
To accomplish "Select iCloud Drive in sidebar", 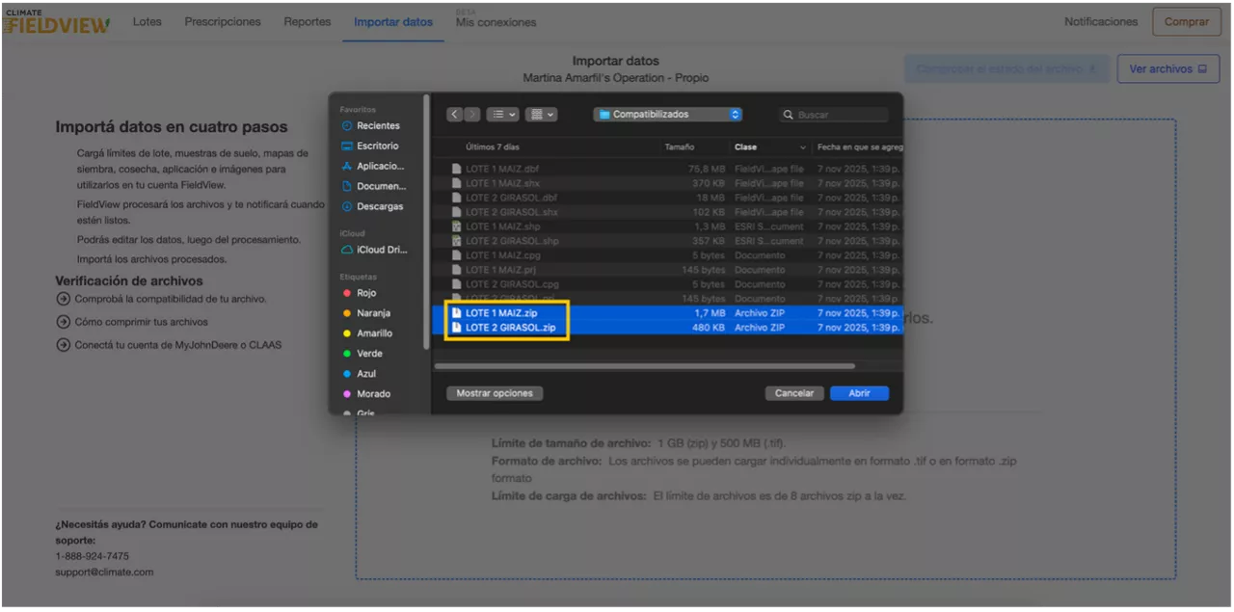I will (381, 250).
